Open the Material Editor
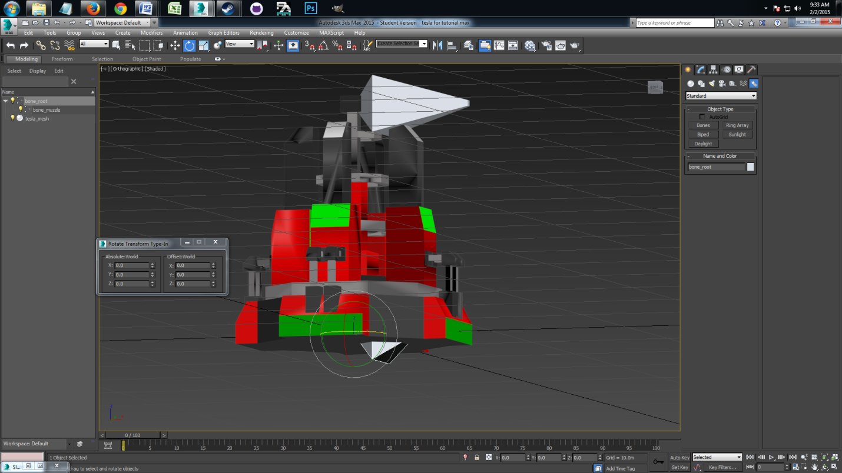The image size is (842, 473). (530, 45)
